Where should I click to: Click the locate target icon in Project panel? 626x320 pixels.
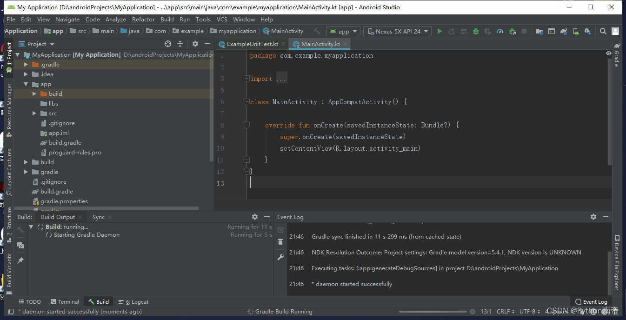pos(168,44)
